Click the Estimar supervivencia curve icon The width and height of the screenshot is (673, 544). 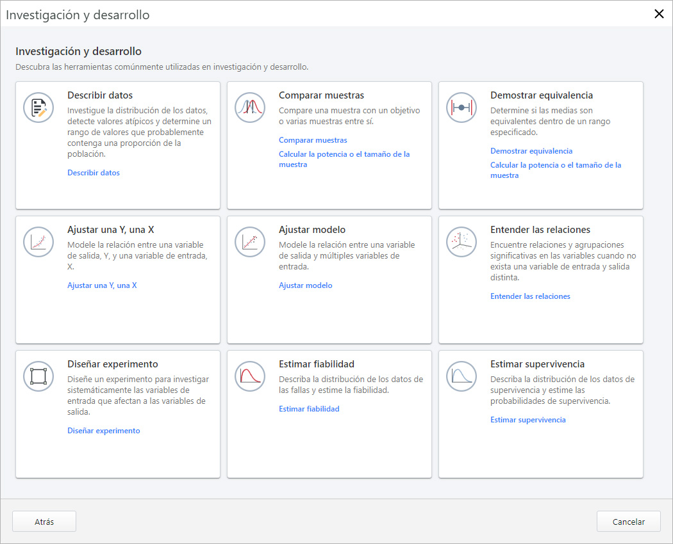tap(461, 376)
